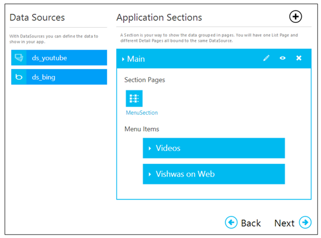Click the add section plus icon

click(x=295, y=17)
